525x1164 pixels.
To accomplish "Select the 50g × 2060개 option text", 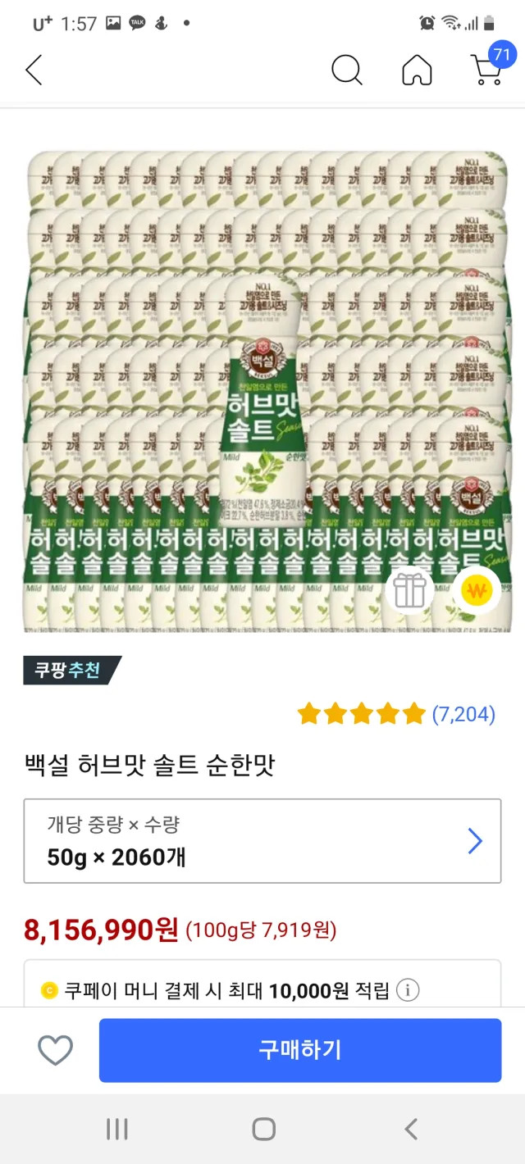I will (x=116, y=857).
